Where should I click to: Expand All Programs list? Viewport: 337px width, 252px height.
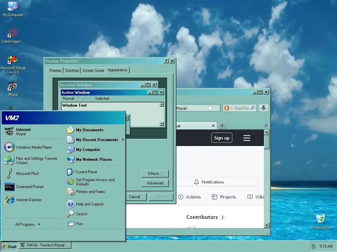coord(28,224)
